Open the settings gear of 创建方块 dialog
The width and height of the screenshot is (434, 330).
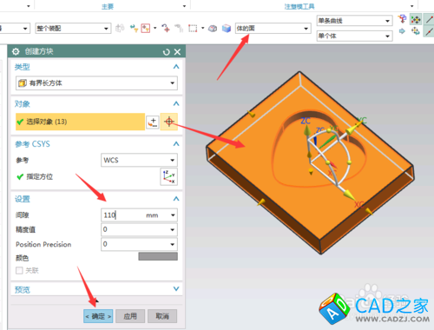click(16, 52)
